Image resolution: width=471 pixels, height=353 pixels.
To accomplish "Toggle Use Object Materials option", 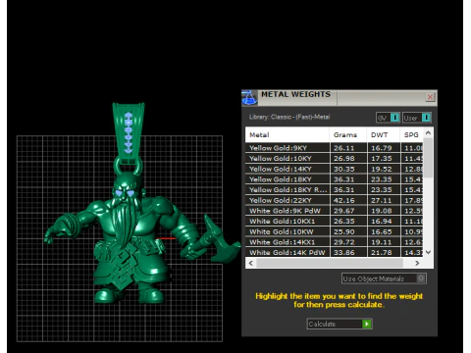I will click(384, 278).
